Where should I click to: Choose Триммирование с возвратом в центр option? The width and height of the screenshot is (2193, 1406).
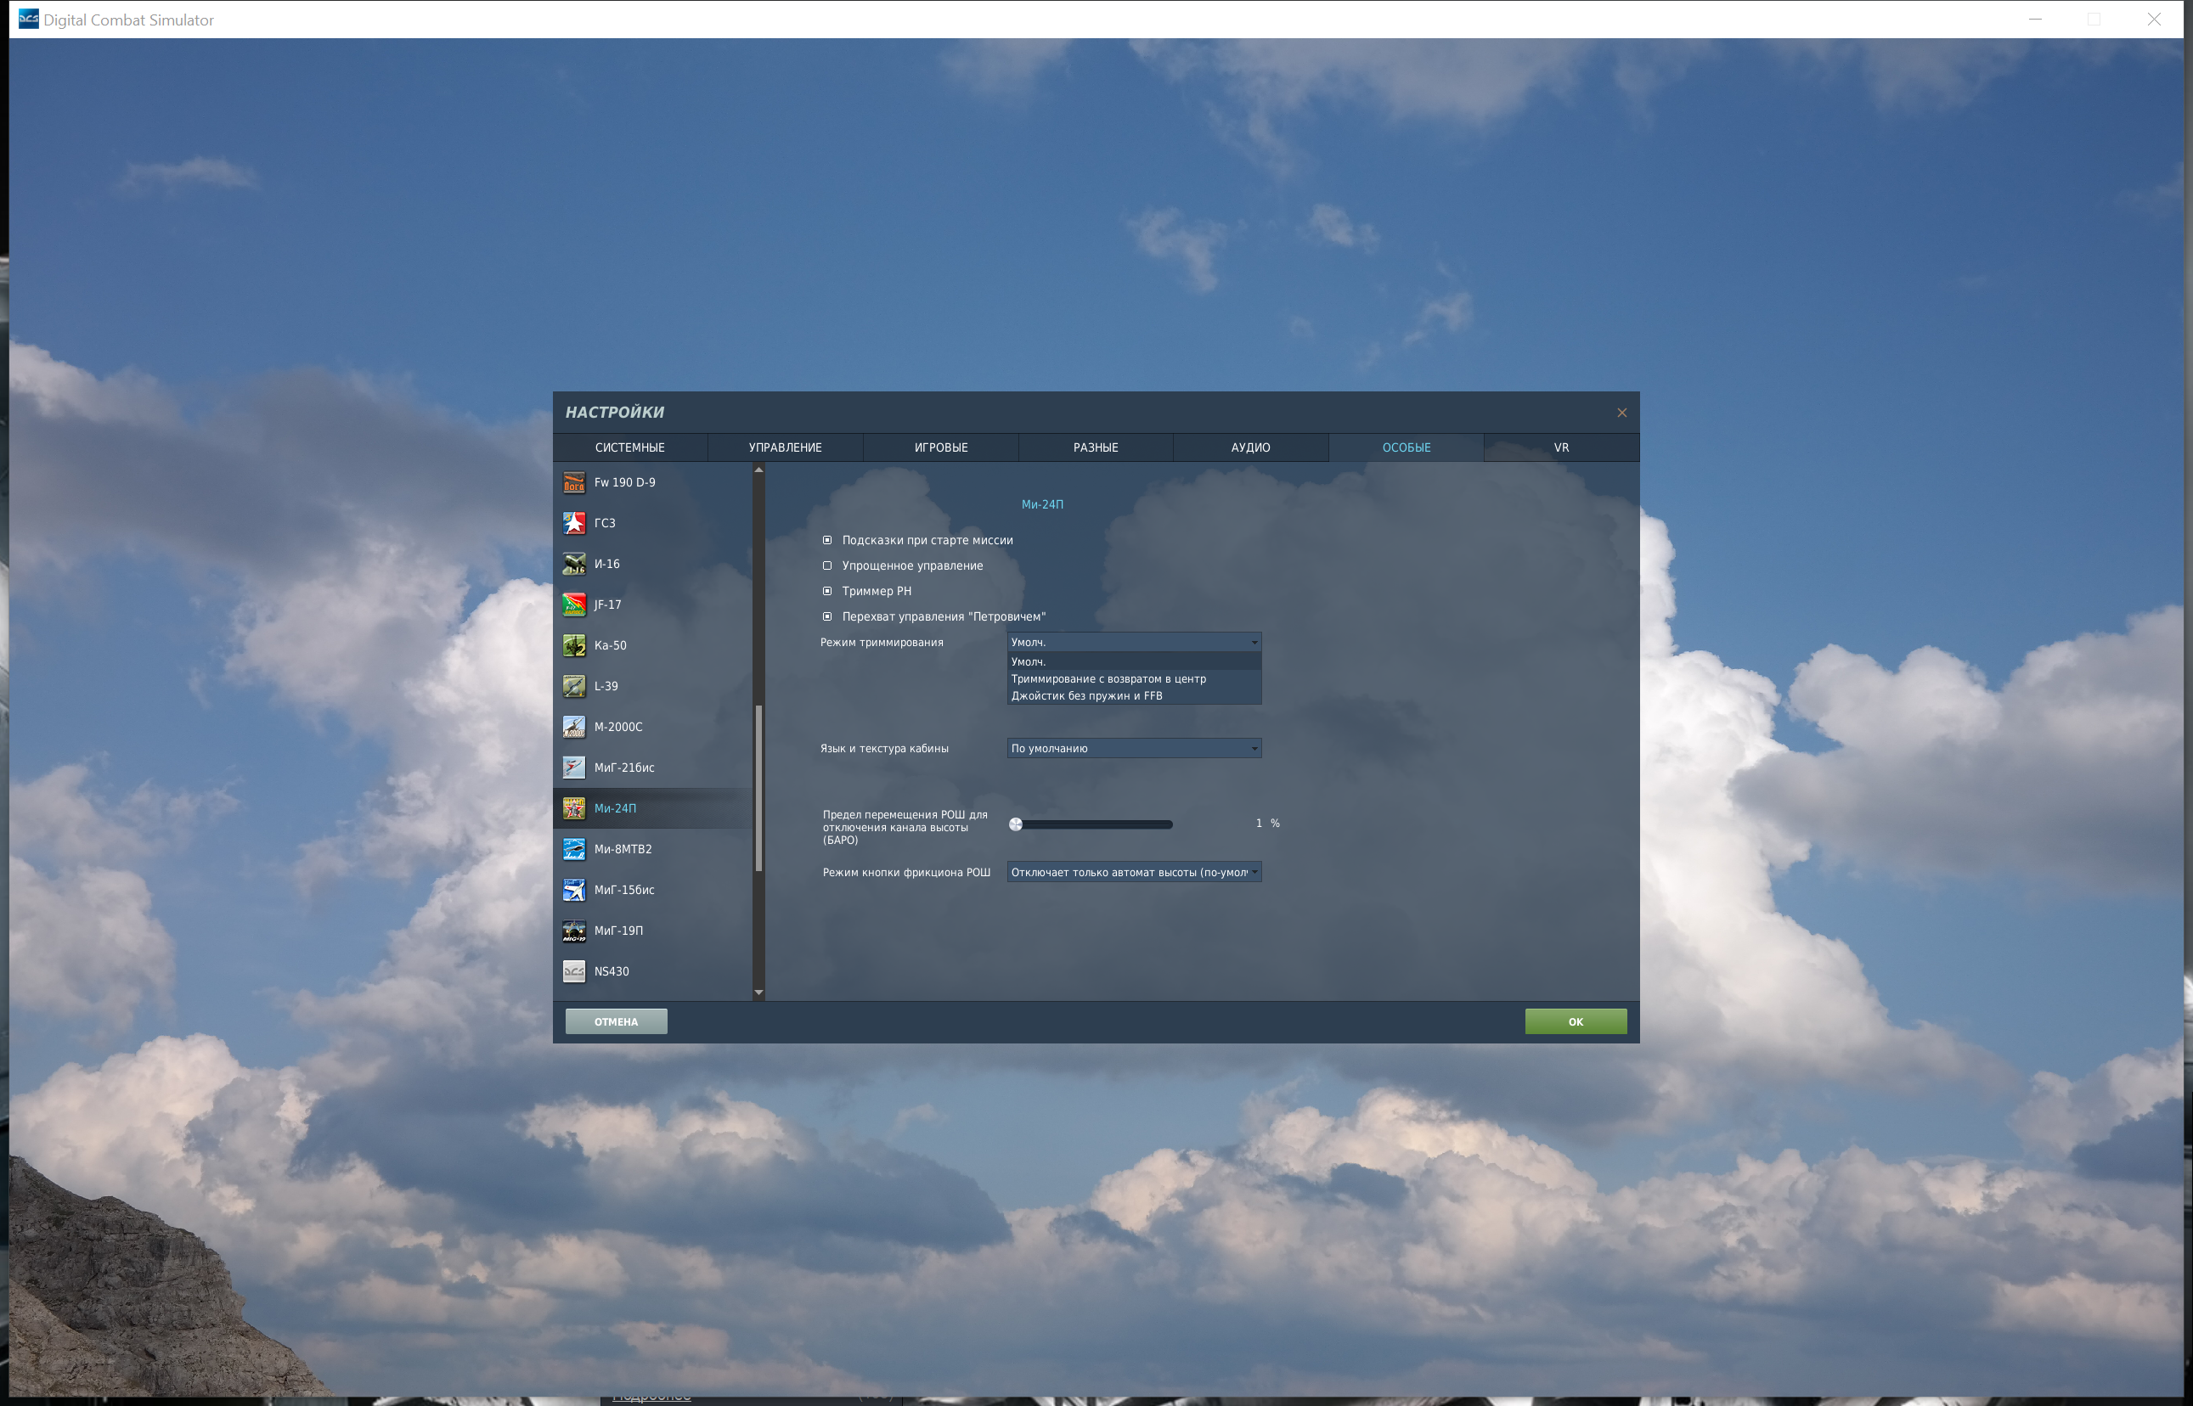[x=1108, y=679]
